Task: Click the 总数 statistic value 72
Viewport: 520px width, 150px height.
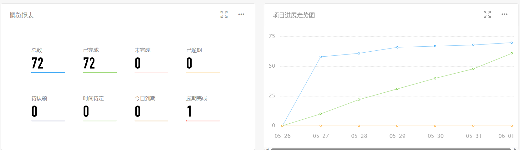Action: pos(38,63)
